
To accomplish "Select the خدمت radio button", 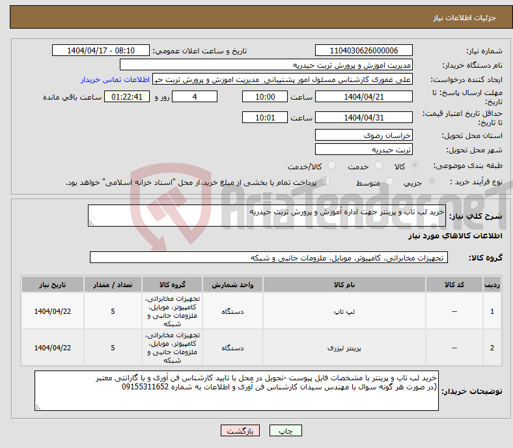I will pos(378,165).
